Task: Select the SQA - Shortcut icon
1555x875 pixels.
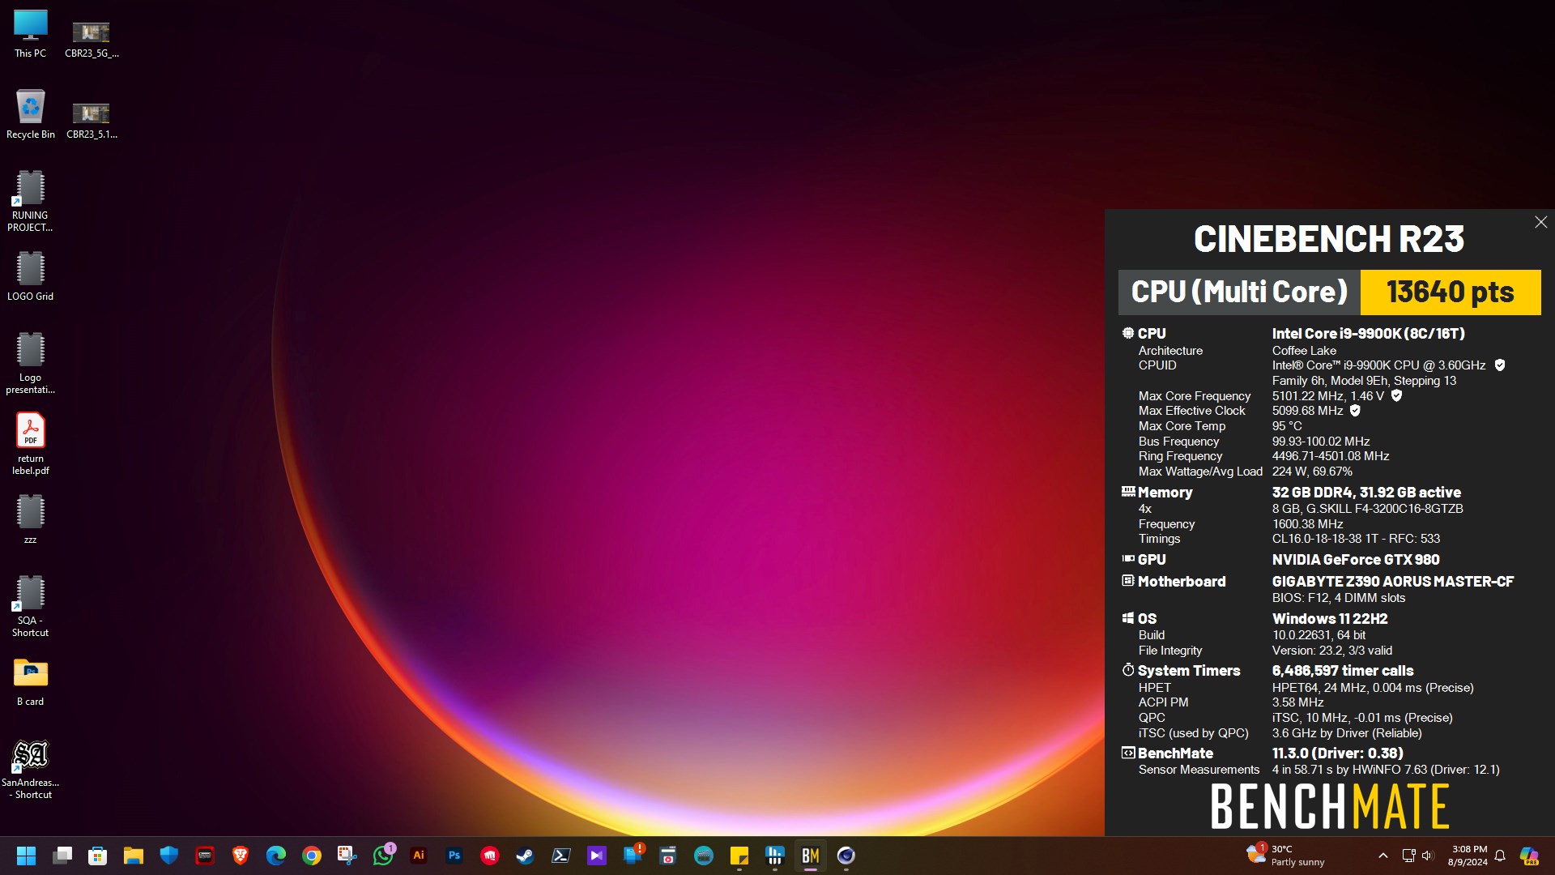Action: [x=30, y=606]
